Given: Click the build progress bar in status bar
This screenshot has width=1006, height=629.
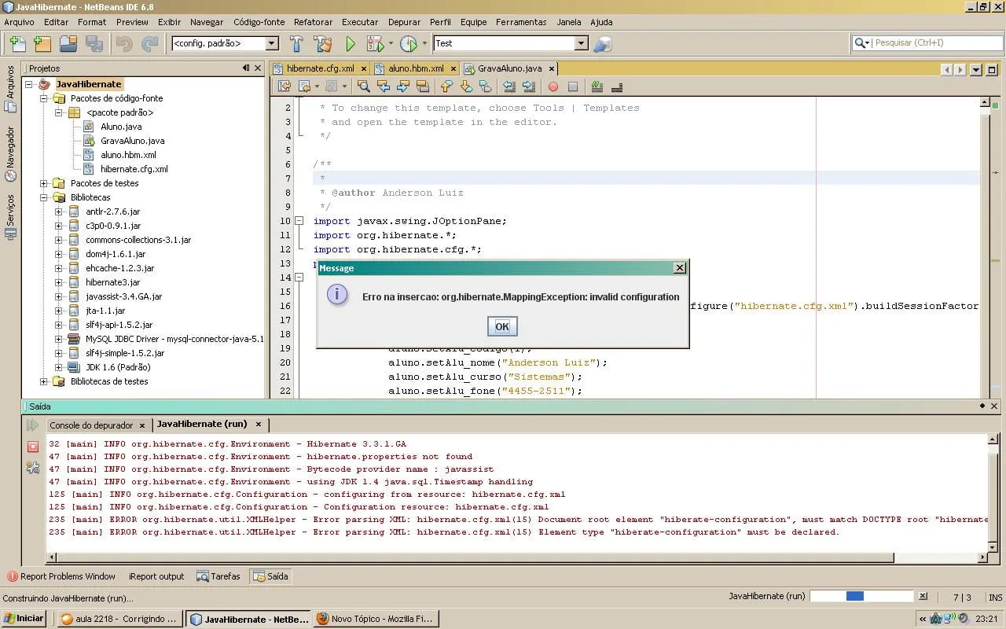Looking at the screenshot, I should [x=861, y=596].
